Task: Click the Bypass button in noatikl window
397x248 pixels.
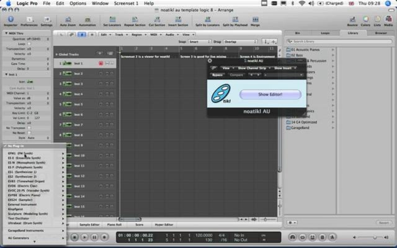Action: (x=217, y=75)
